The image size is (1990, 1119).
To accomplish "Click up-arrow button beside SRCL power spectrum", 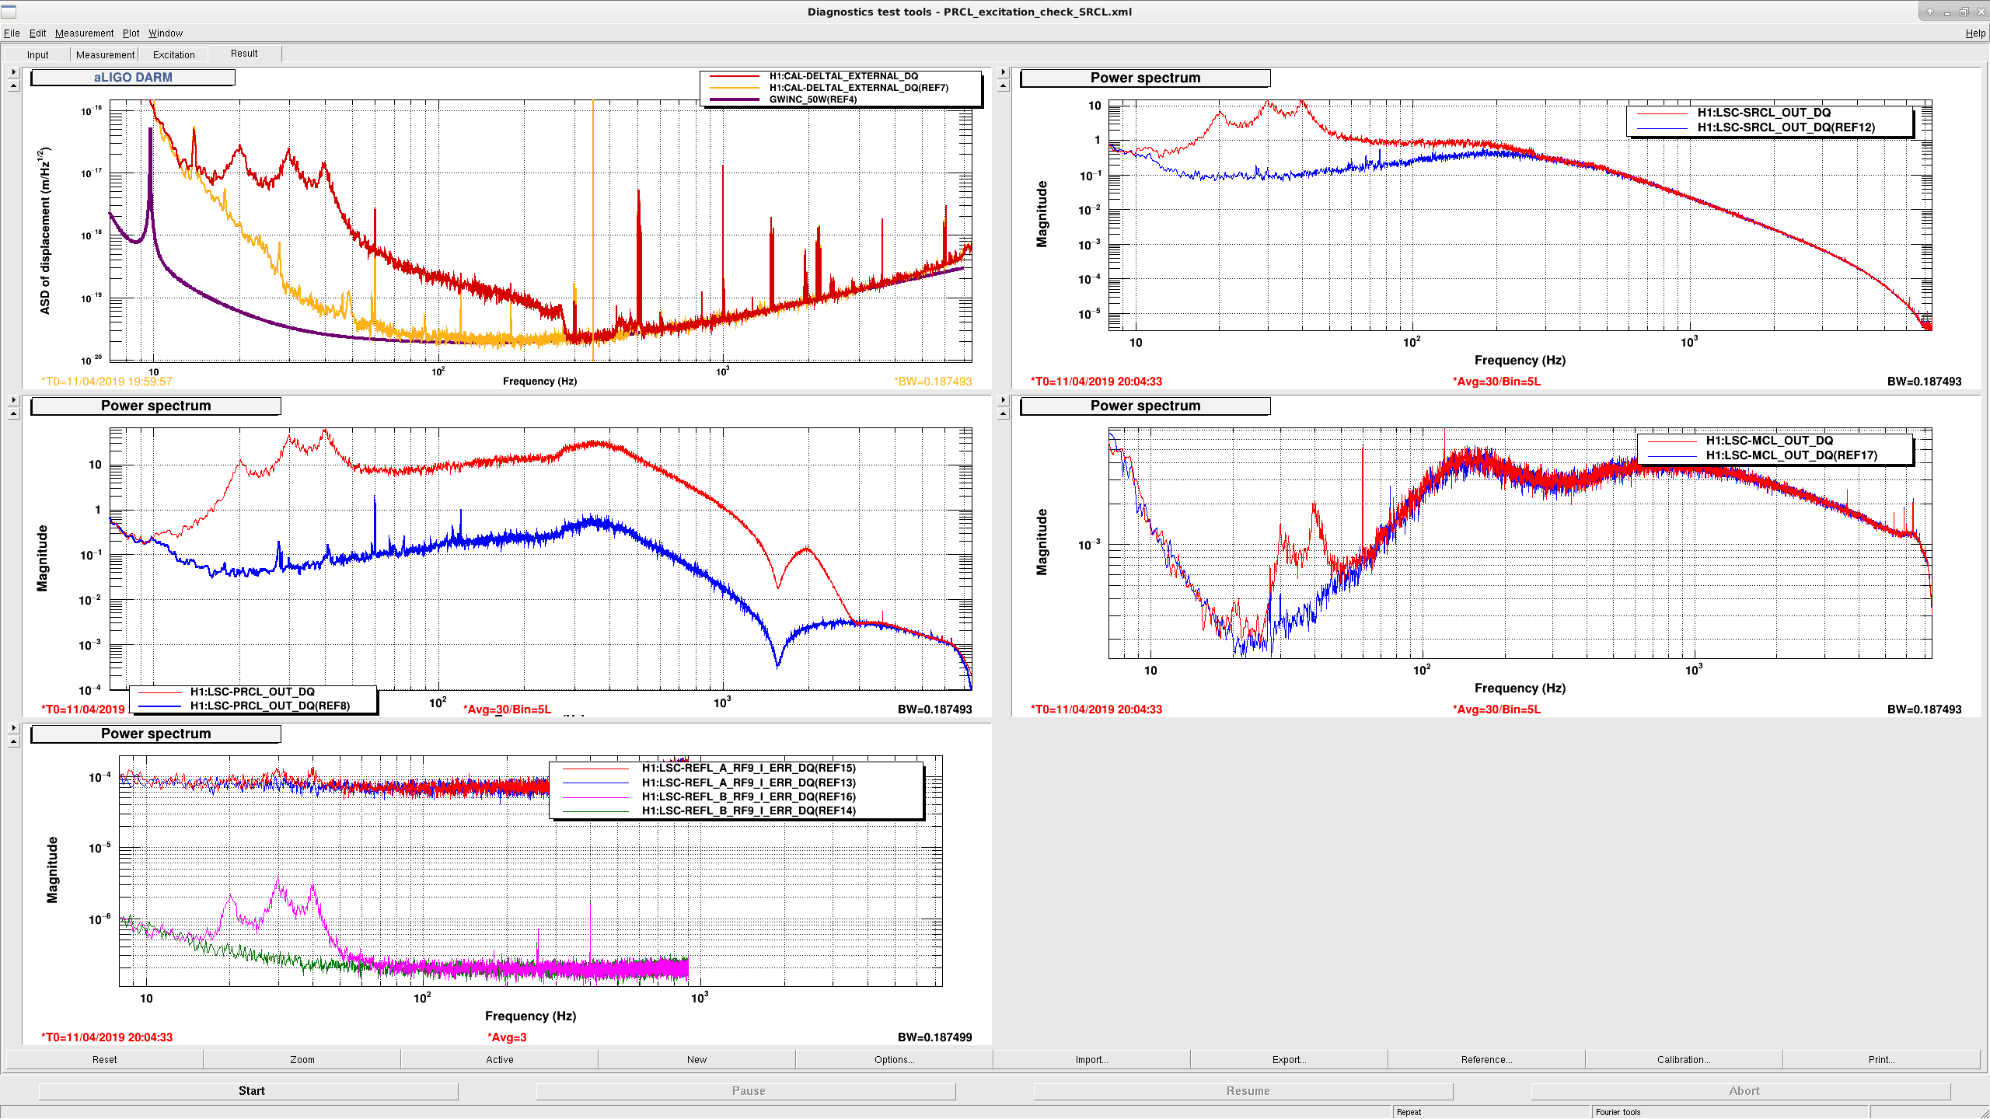I will point(1003,85).
